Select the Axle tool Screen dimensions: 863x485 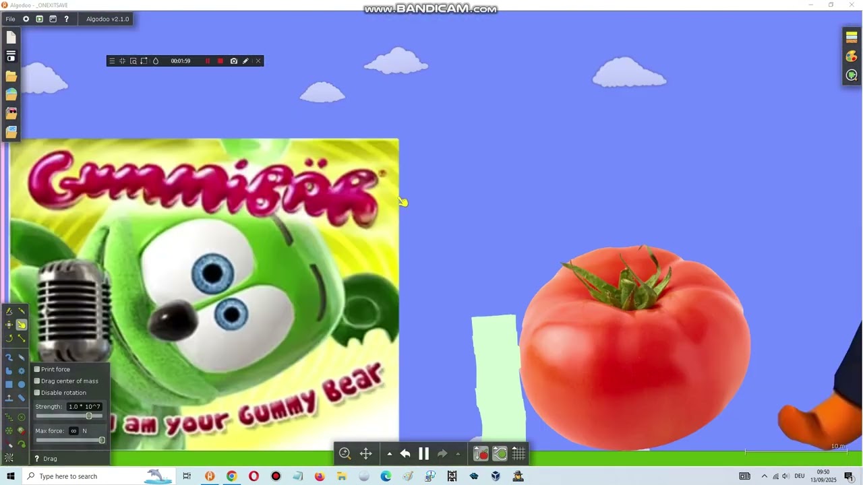(9, 430)
